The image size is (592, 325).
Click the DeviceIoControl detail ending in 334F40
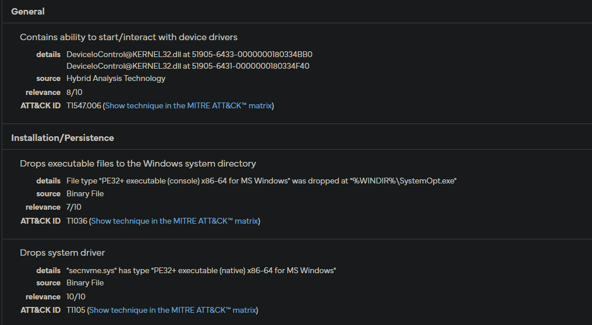pos(187,66)
